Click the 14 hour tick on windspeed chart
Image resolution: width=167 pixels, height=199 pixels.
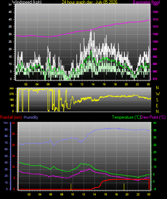pos(93,84)
